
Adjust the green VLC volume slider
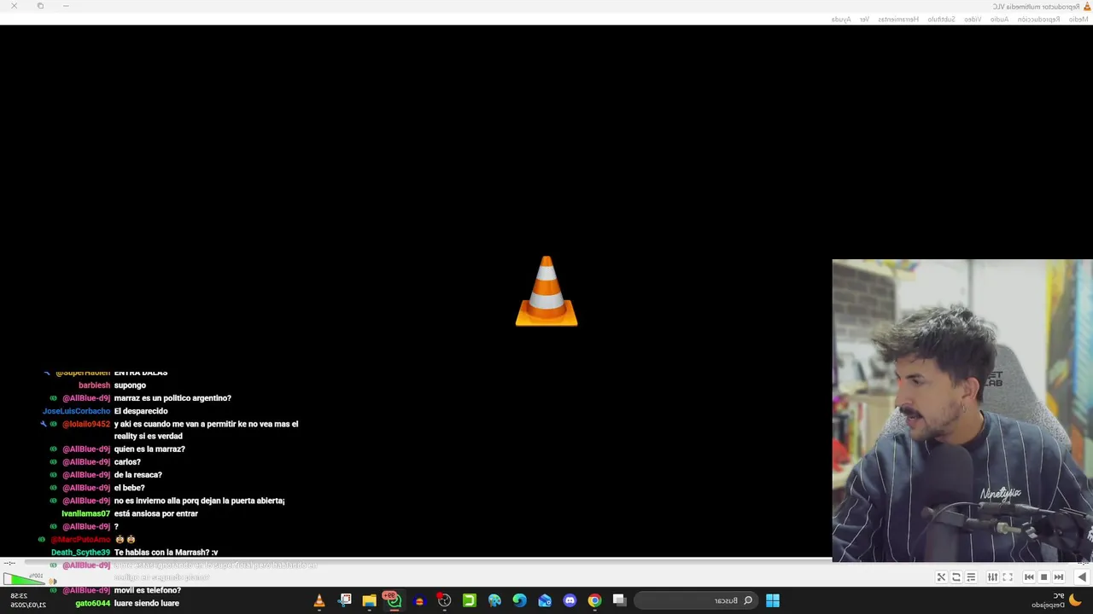24,578
